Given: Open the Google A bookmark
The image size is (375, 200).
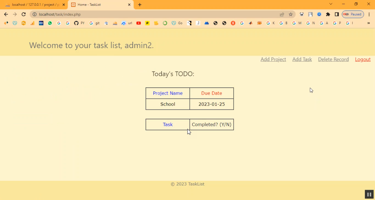Looking at the screenshot, I should pyautogui.click(x=324, y=23).
